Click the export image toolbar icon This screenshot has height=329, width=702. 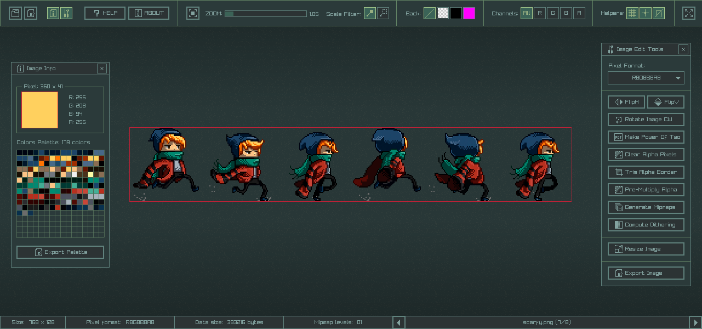[x=31, y=13]
